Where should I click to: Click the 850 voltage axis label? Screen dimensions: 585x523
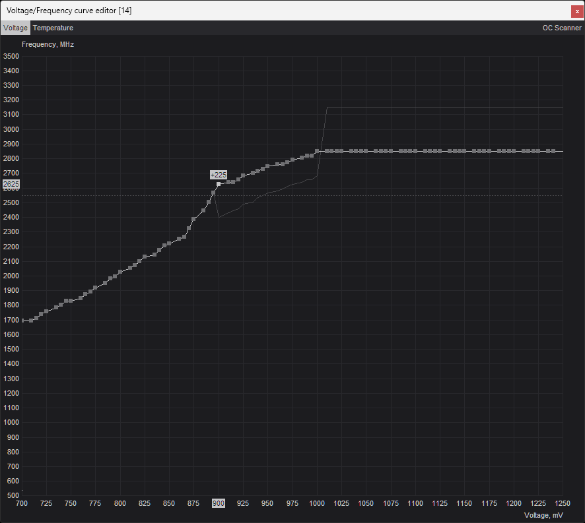(x=168, y=504)
